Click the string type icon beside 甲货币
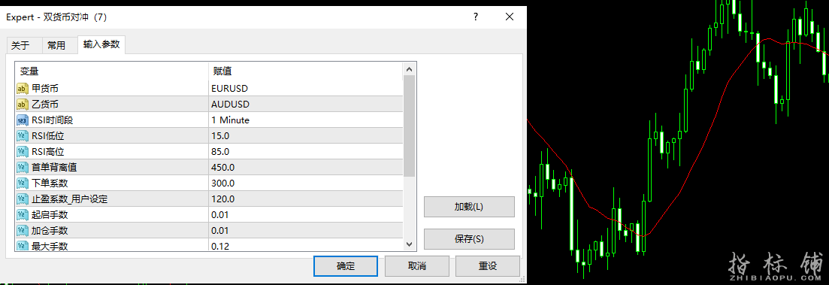The width and height of the screenshot is (829, 285). tap(23, 88)
